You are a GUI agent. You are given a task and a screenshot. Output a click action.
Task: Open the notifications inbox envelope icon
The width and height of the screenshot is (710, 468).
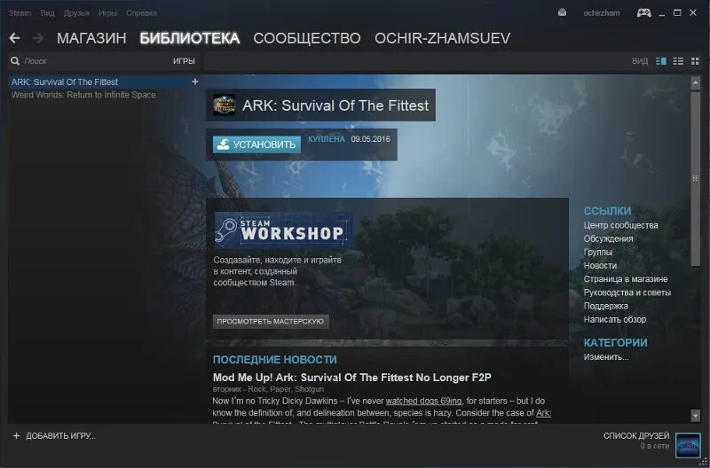562,12
